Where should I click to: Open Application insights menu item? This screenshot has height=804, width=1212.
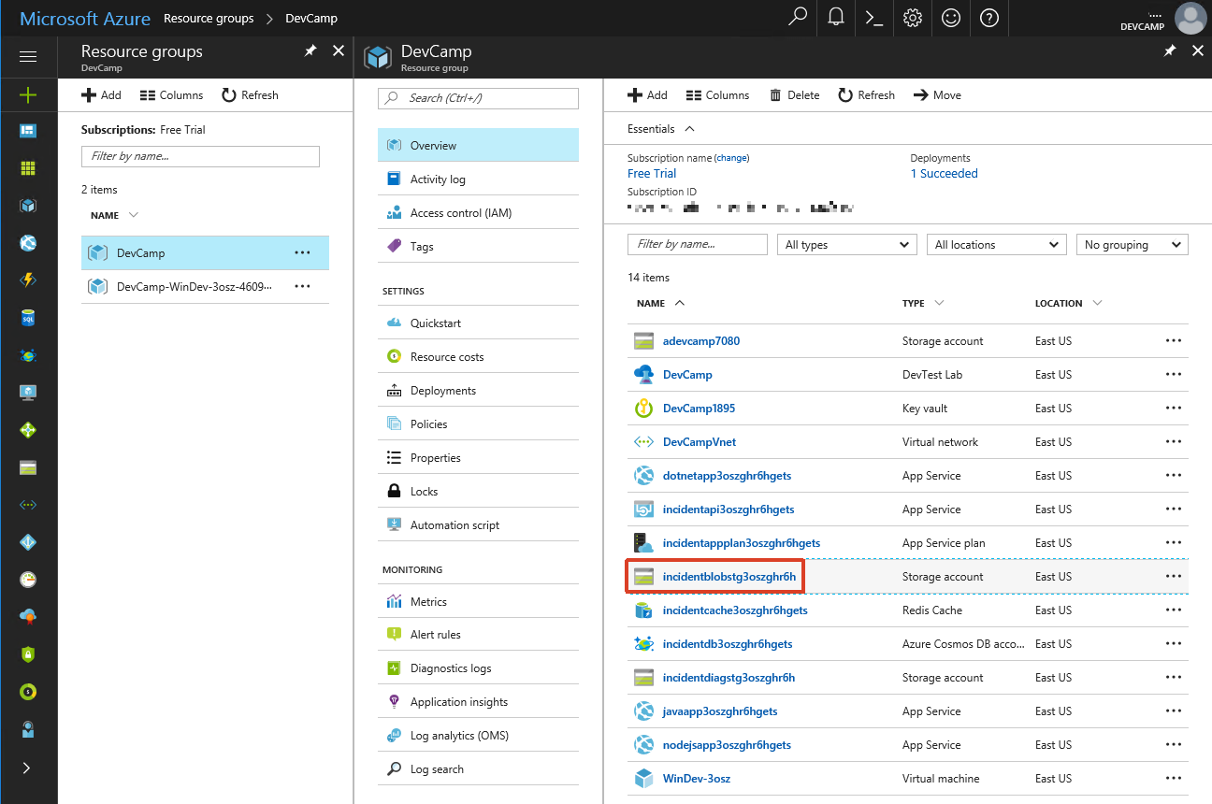click(x=478, y=702)
